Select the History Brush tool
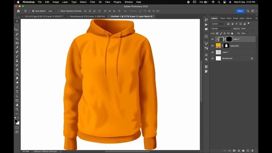Viewport: 272px width, 153px height. [x=17, y=65]
